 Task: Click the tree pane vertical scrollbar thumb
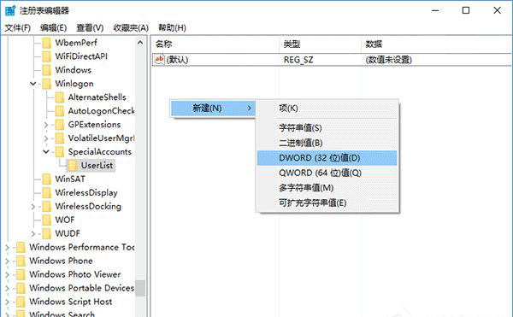(x=140, y=288)
